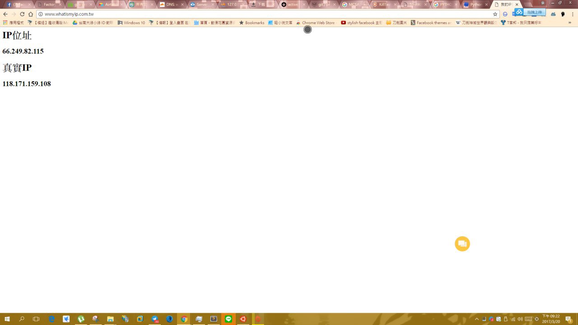Image resolution: width=578 pixels, height=325 pixels.
Task: Open the Facebook themes bookmark
Action: pyautogui.click(x=431, y=23)
